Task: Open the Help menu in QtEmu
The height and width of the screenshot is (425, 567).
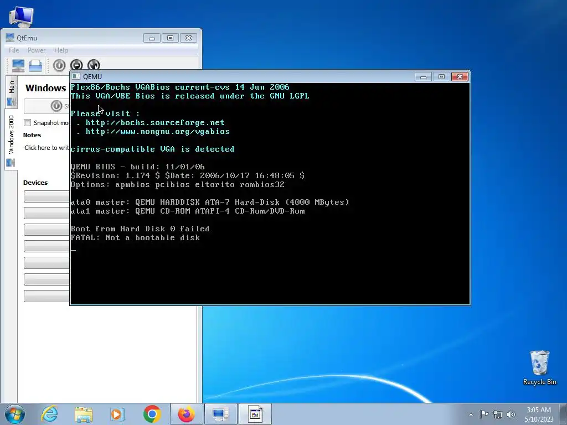Action: 61,50
